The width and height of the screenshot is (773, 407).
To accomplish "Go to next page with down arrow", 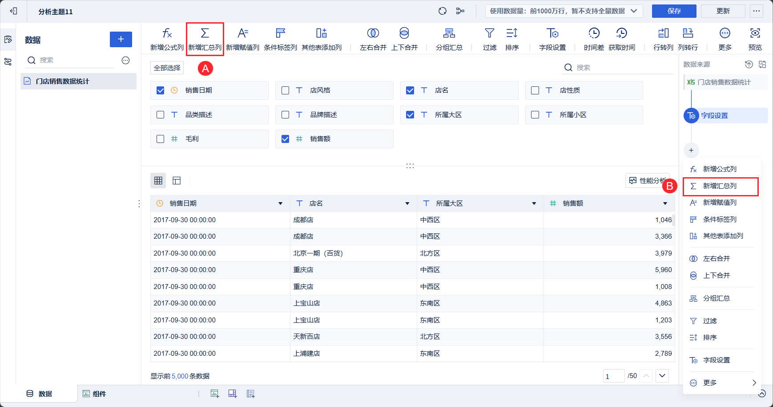I will point(662,376).
